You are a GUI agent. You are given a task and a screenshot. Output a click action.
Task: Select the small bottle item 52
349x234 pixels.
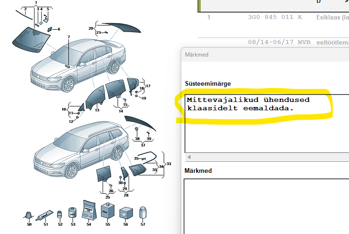point(59,215)
